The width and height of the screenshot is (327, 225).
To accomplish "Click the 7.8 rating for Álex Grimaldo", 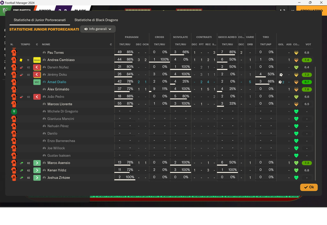I will point(307,89).
